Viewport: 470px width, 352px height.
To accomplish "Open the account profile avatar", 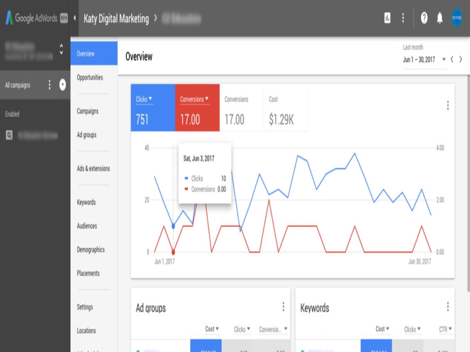I will (x=457, y=18).
